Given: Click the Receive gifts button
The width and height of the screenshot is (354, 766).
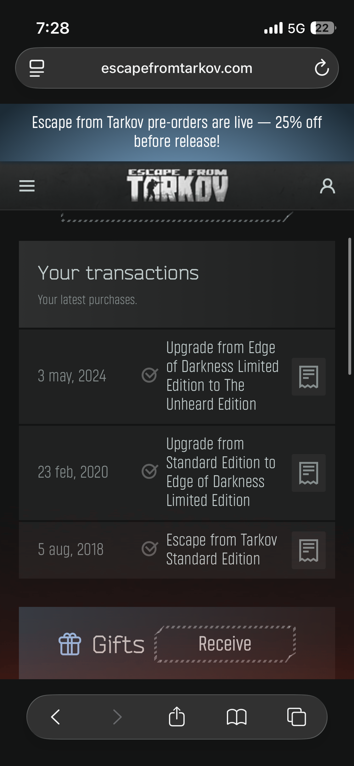Looking at the screenshot, I should 225,644.
